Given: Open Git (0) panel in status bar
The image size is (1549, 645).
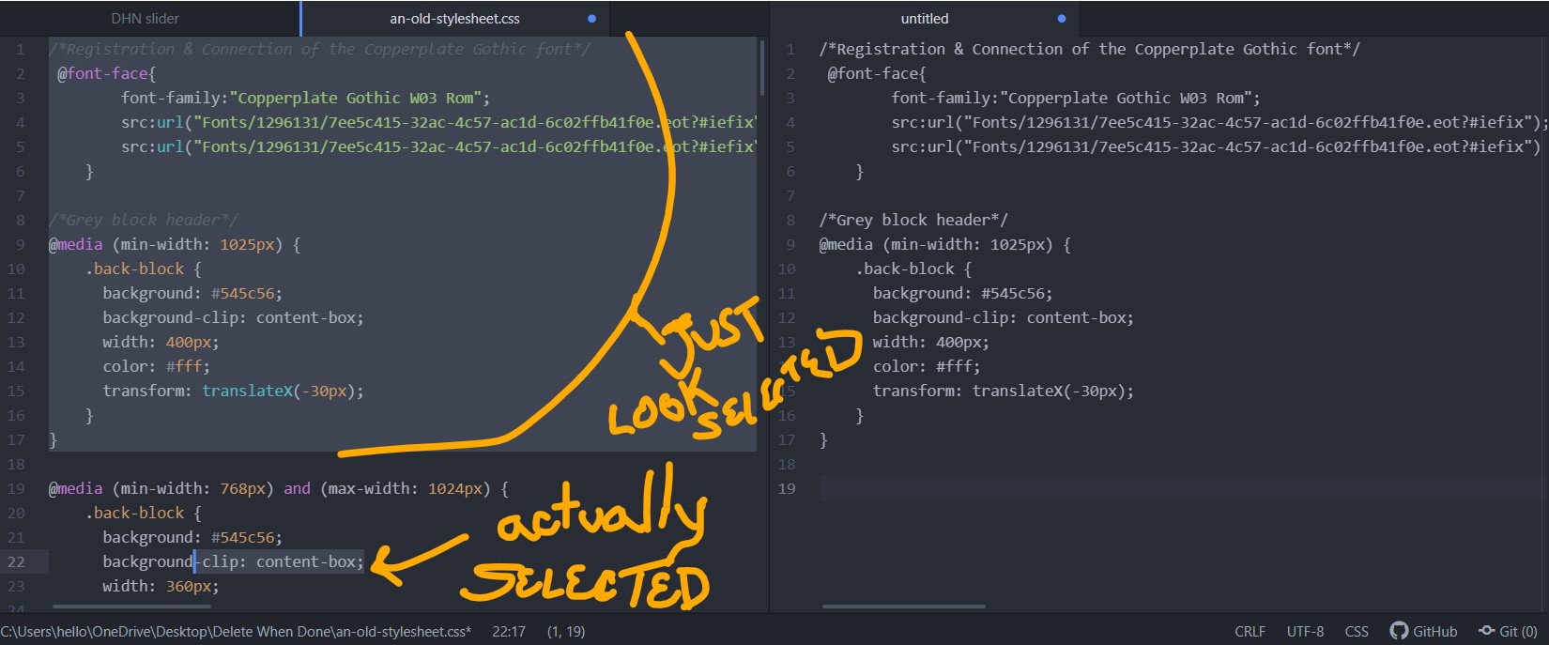Looking at the screenshot, I should (x=1508, y=631).
